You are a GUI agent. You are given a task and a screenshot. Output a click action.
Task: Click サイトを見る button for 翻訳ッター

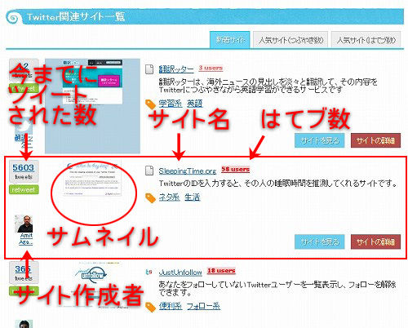click(320, 140)
